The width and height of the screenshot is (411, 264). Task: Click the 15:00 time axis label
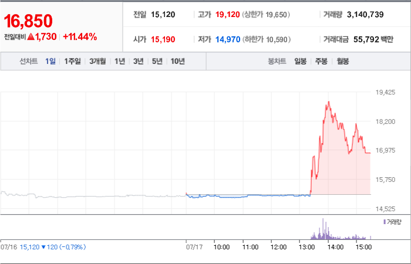point(364,247)
